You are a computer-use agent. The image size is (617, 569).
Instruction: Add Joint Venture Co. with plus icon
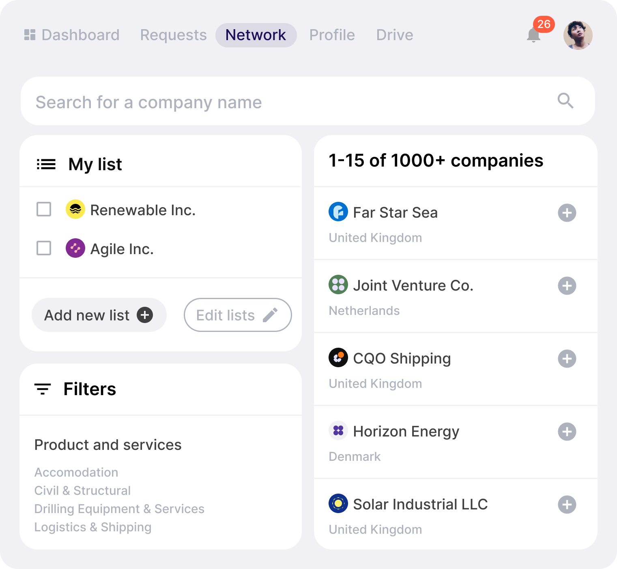[567, 286]
